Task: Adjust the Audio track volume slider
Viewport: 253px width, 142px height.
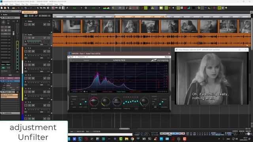Action: tap(42, 45)
